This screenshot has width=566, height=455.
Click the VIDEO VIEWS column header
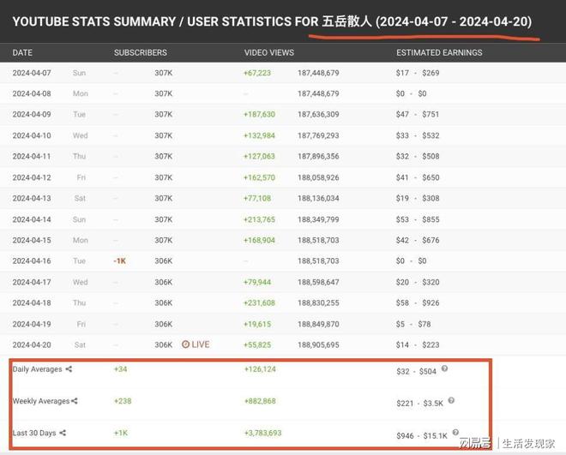[269, 52]
